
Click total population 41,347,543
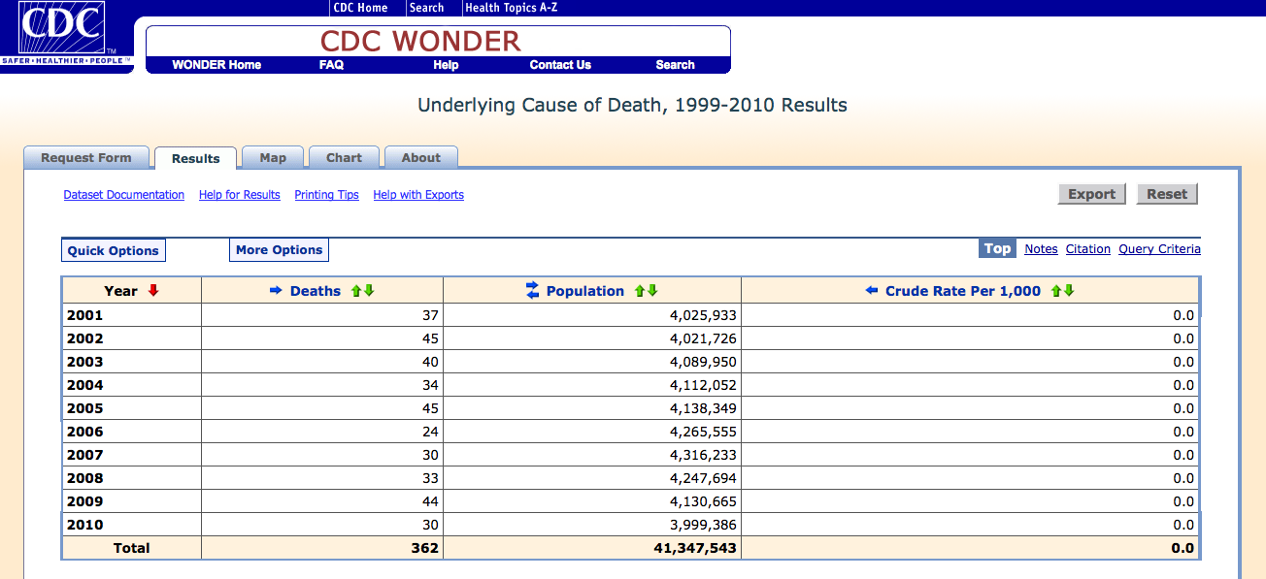pyautogui.click(x=695, y=548)
